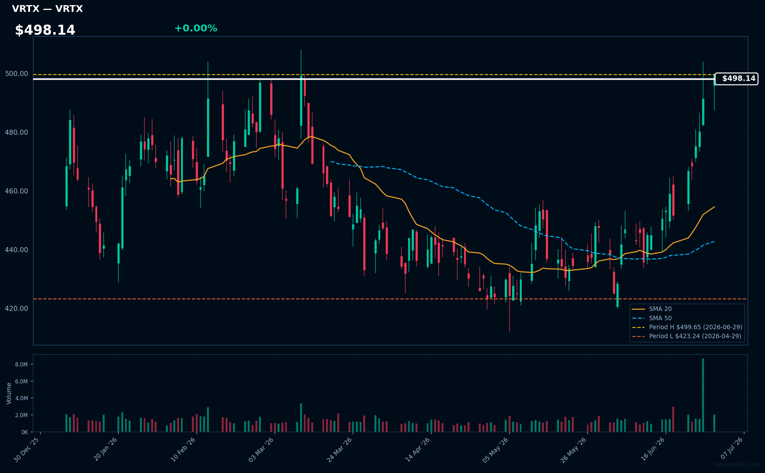Click the 4.0M volume axis label
765x473 pixels.
[x=21, y=398]
